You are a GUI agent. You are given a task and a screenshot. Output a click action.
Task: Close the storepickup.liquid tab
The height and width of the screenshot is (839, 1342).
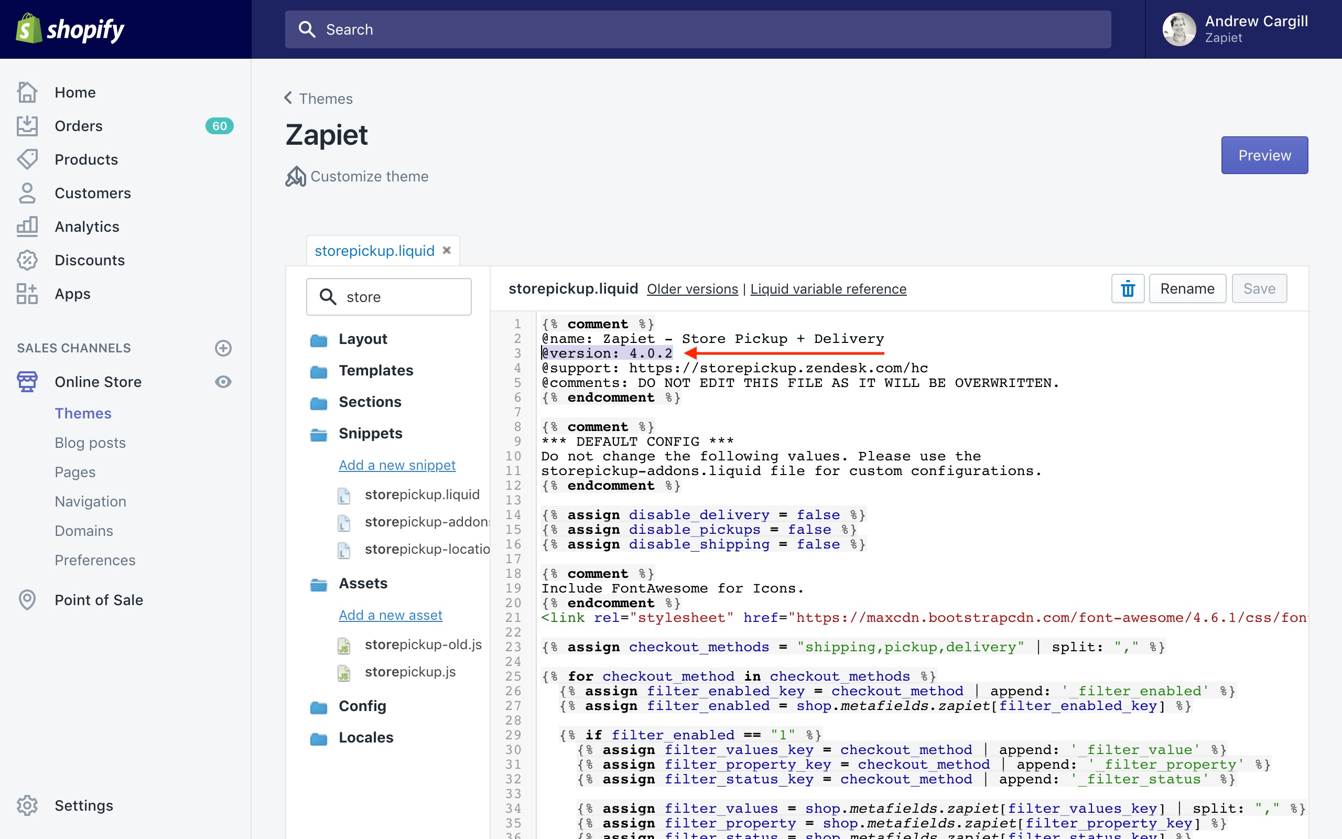coord(447,250)
